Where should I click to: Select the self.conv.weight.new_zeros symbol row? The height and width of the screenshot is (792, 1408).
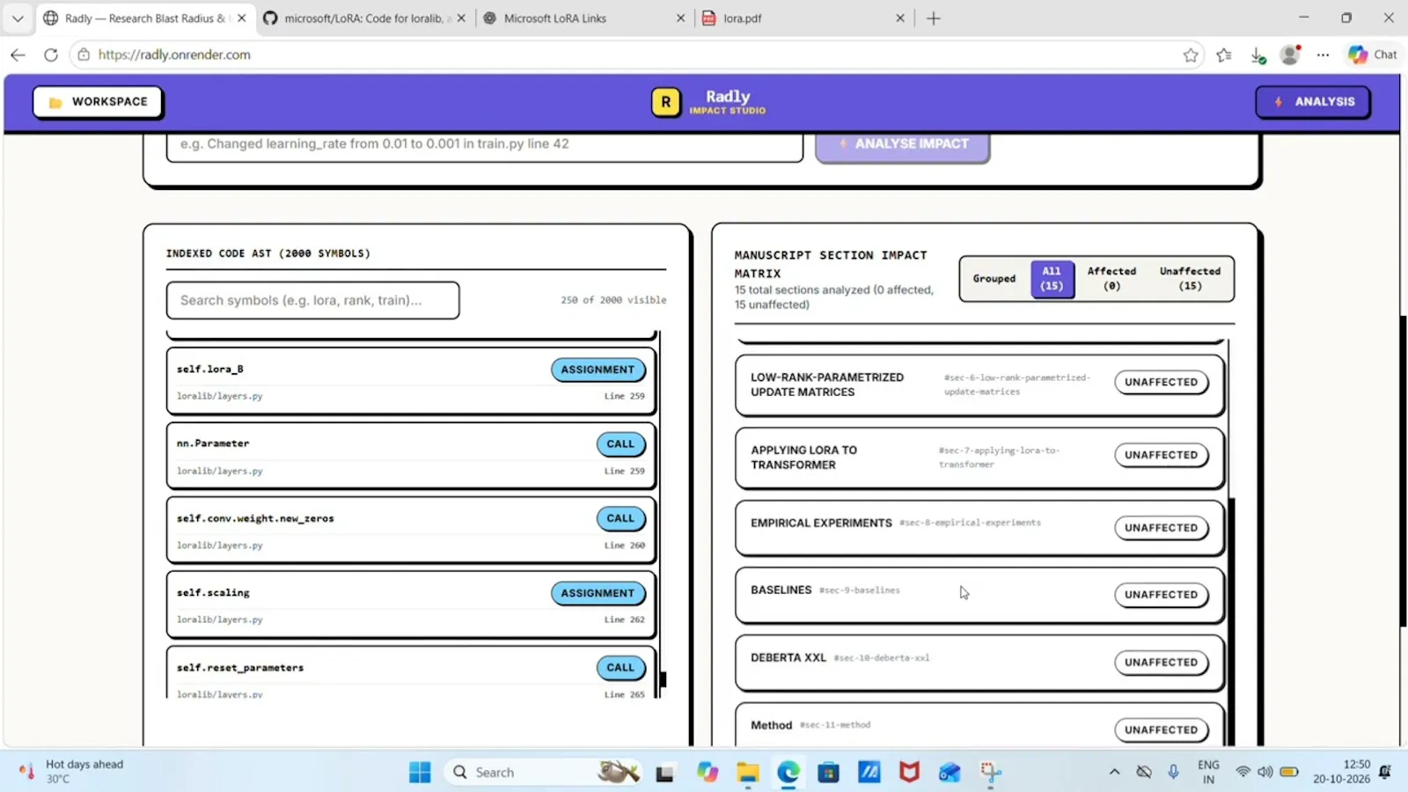click(411, 530)
